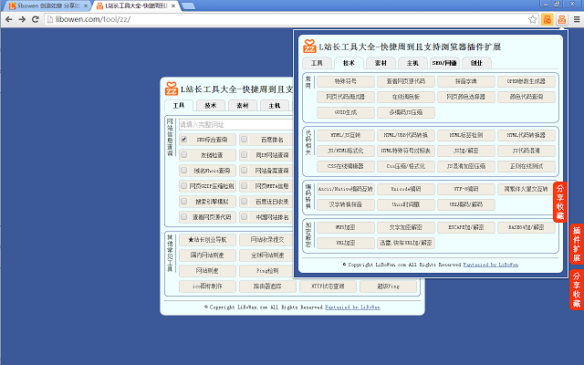Viewport: 584px width, 365px height.
Task: Click the ZZ logo in popup header
Action: click(309, 47)
